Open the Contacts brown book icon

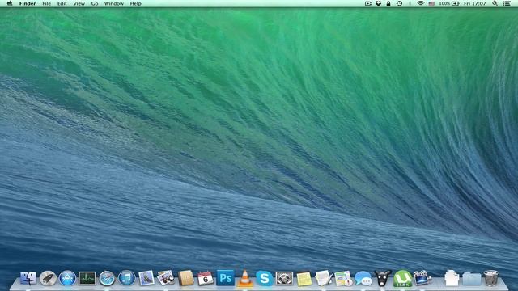185,278
